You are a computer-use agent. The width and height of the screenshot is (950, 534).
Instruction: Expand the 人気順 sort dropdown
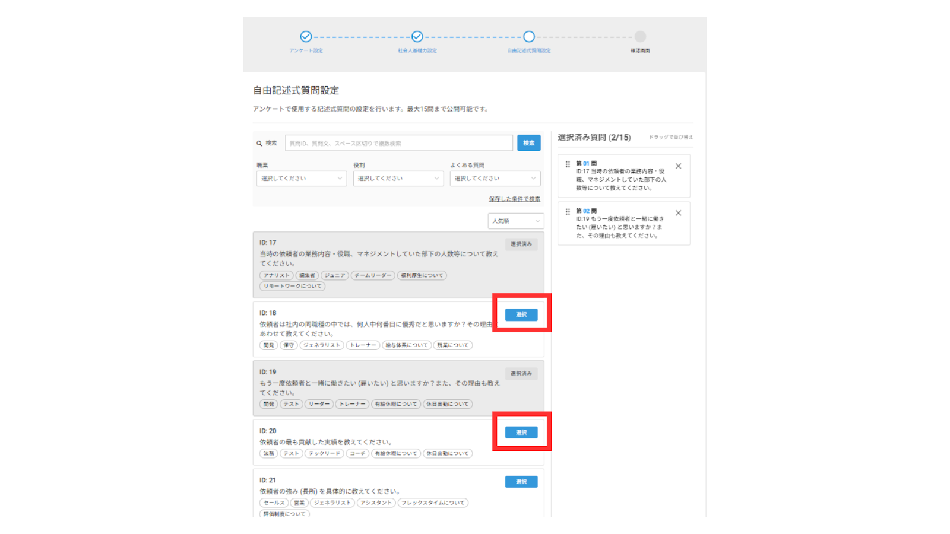click(x=515, y=221)
